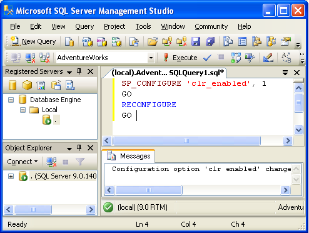Click the Summary toolbar icon
Screen dimensions: 309x233
coord(242,41)
